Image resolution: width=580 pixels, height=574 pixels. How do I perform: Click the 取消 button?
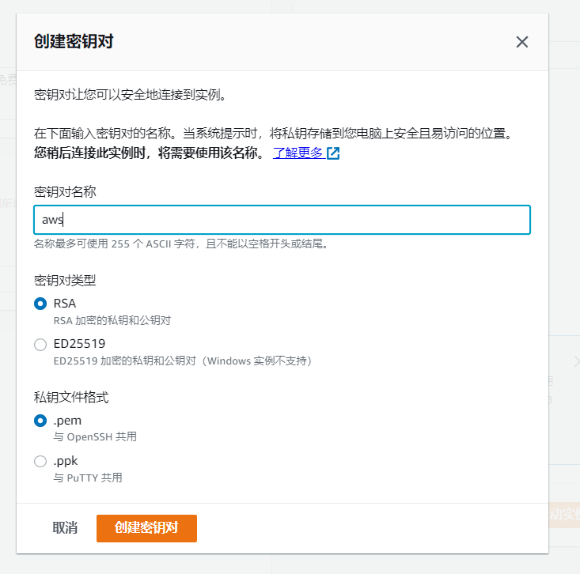[65, 528]
